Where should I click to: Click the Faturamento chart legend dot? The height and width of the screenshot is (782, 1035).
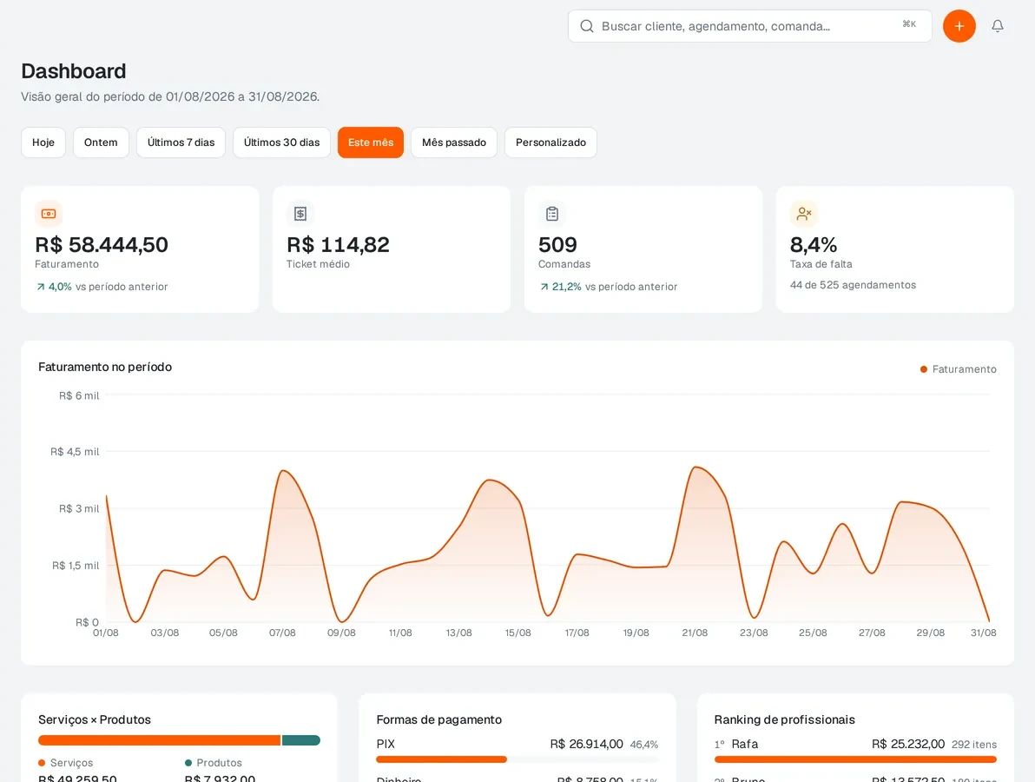[x=924, y=369]
